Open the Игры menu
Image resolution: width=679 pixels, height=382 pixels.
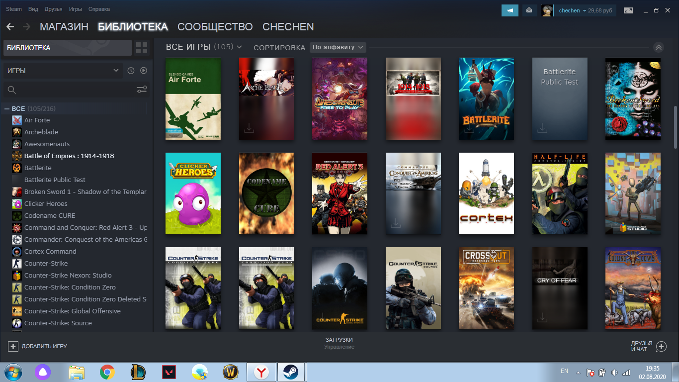pyautogui.click(x=76, y=9)
